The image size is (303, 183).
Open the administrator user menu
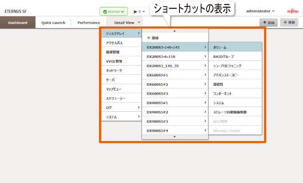pyautogui.click(x=260, y=11)
